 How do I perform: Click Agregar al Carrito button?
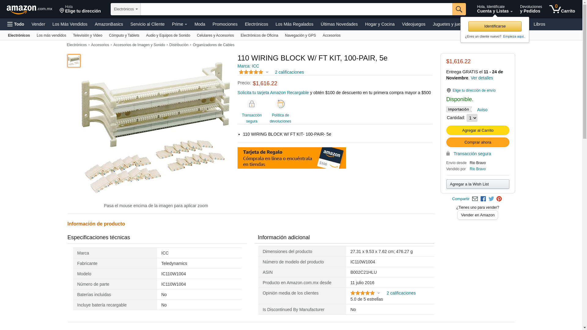click(x=478, y=130)
